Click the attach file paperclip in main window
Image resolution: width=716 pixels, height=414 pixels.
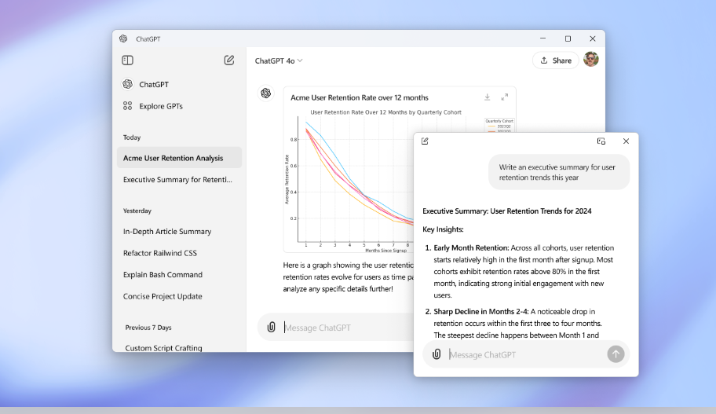[271, 328]
